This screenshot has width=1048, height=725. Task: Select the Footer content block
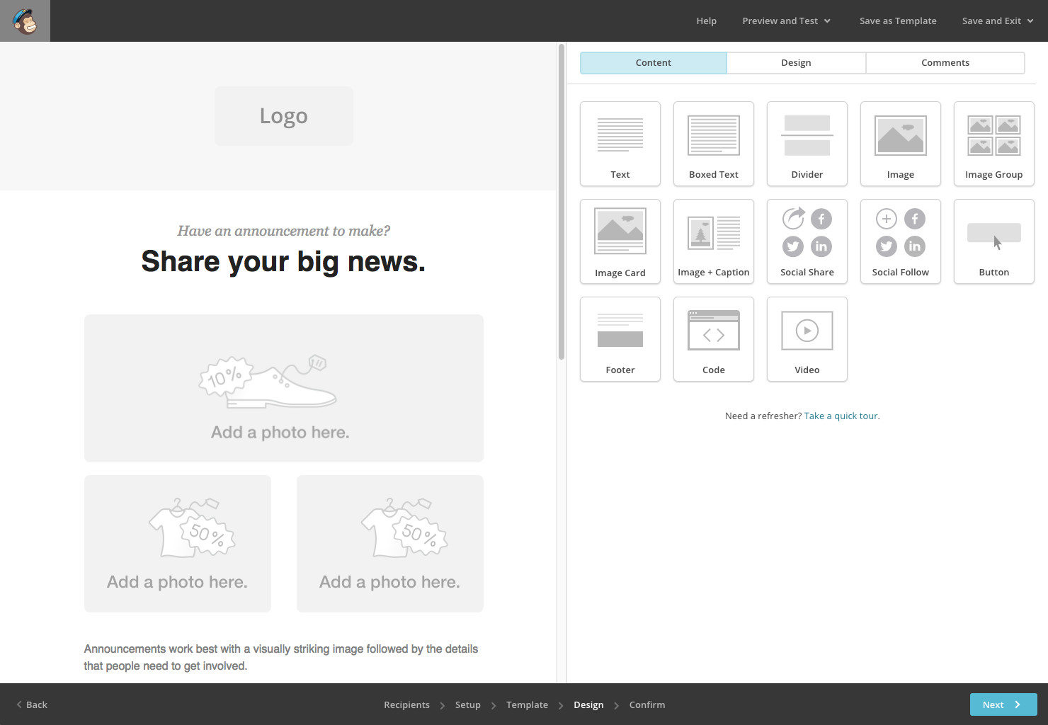tap(620, 339)
